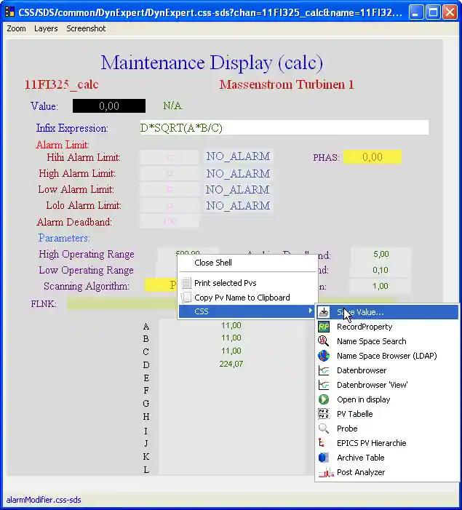The height and width of the screenshot is (510, 462).
Task: Click the Datenbrowser chart icon
Action: (x=323, y=370)
